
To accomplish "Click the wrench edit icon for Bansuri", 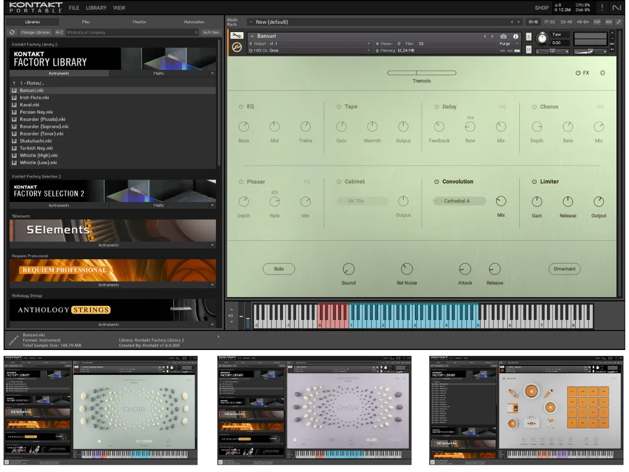I will pos(236,36).
